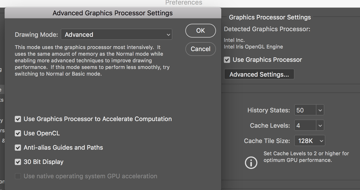Open the Cache Tile Size dropdown
360x190 pixels.
click(310, 141)
